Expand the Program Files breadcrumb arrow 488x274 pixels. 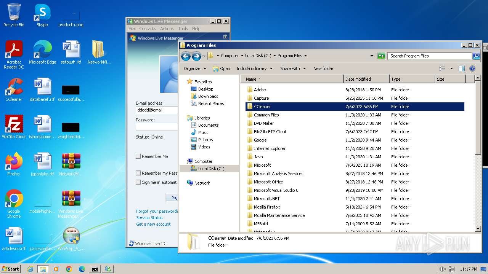305,56
